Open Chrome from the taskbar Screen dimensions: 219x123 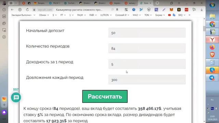(x=212, y=24)
